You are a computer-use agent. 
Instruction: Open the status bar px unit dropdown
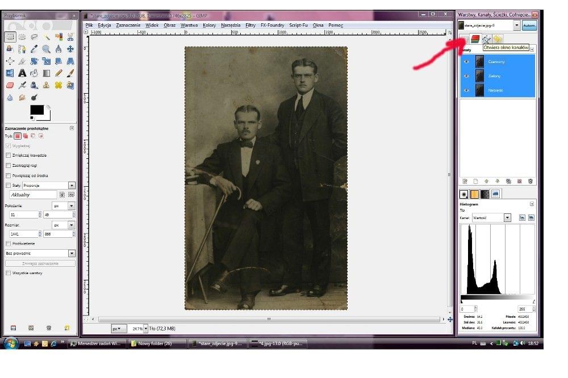[118, 329]
